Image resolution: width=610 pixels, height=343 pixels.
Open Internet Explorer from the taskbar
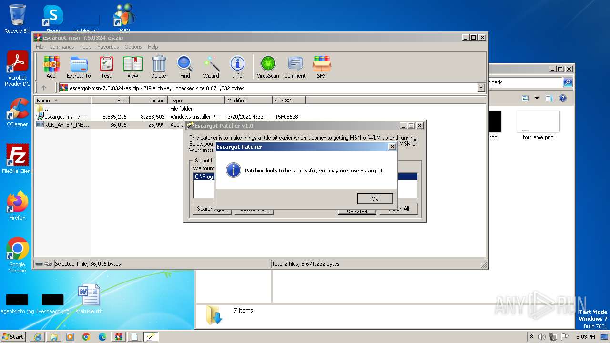38,337
